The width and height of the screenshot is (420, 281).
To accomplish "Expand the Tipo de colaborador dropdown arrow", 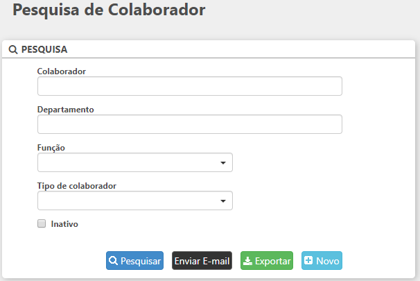I will pos(223,201).
